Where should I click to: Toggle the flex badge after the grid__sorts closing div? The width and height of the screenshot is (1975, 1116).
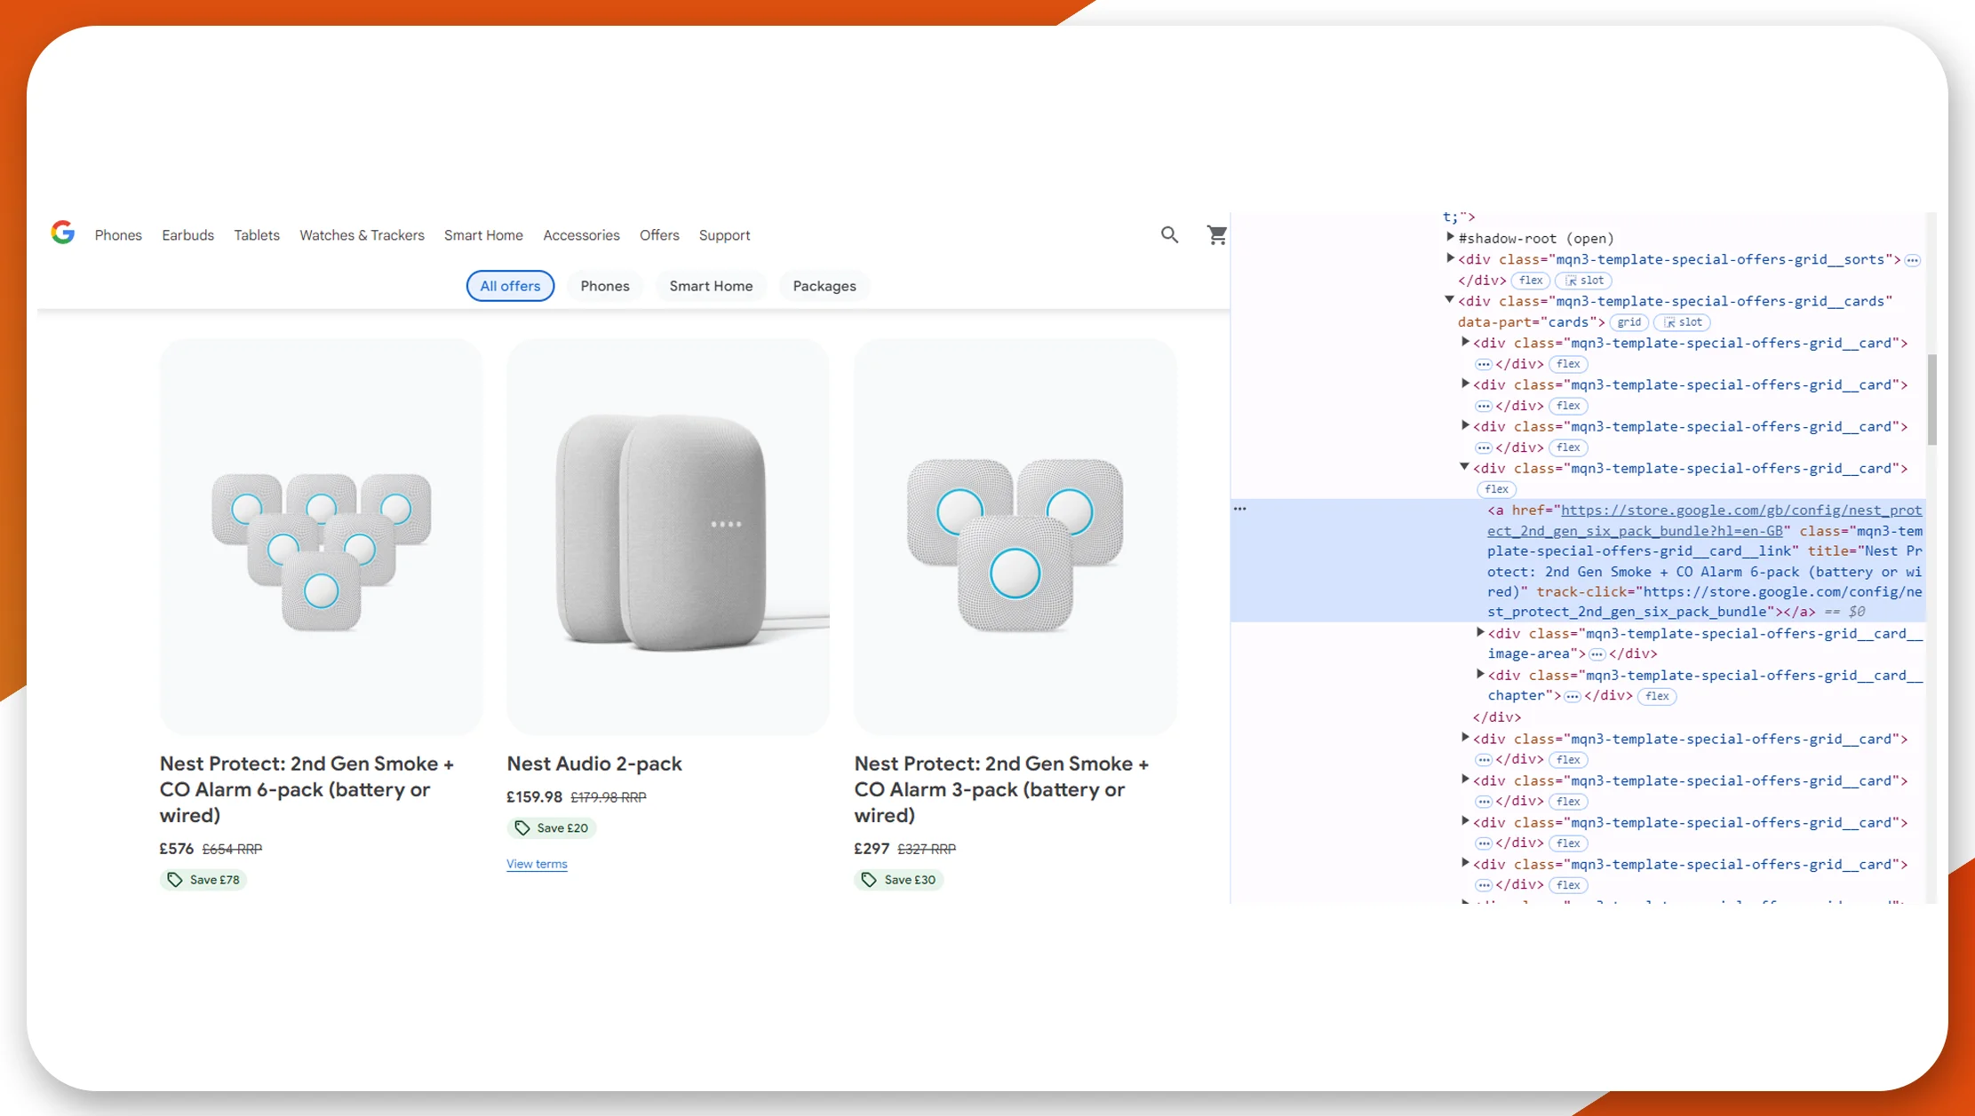(x=1531, y=281)
